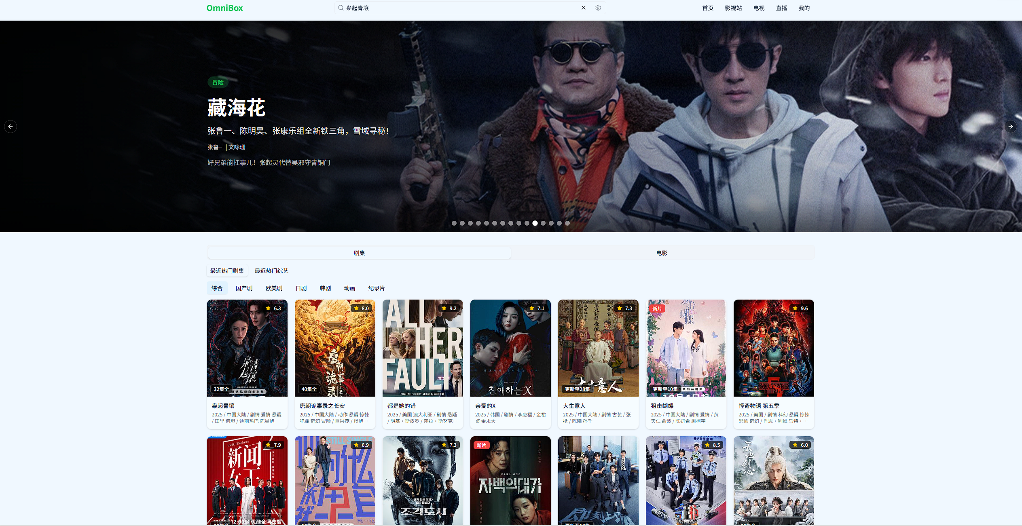Image resolution: width=1022 pixels, height=526 pixels.
Task: Click the search input field
Action: click(461, 8)
